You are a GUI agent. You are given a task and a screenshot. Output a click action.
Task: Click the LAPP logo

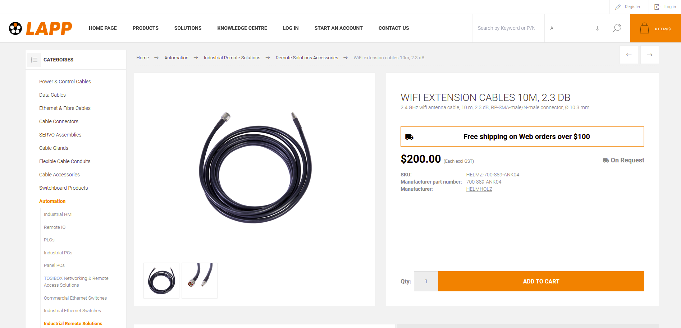(40, 28)
